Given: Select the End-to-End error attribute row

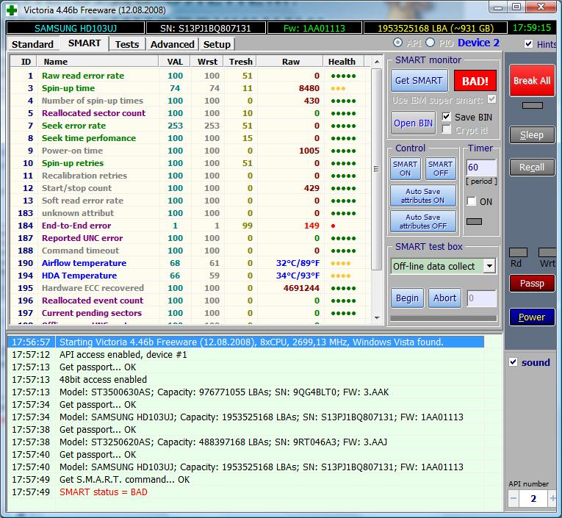Looking at the screenshot, I should pos(76,226).
